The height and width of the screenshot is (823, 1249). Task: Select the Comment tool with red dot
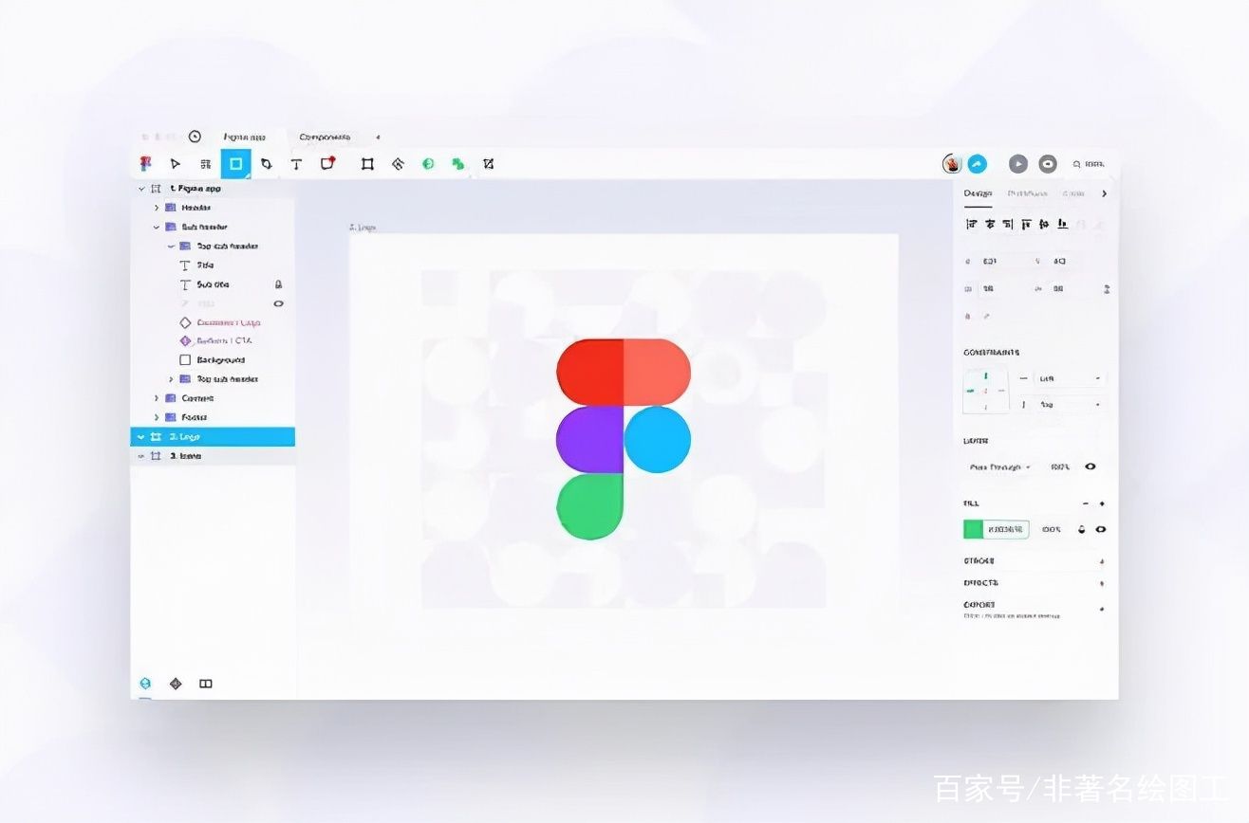coord(327,163)
